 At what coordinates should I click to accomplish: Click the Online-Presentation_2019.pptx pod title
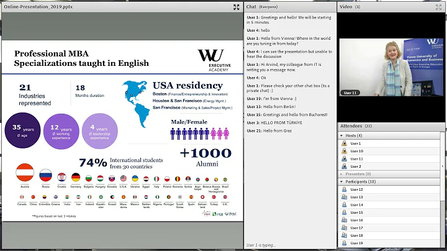(x=38, y=7)
